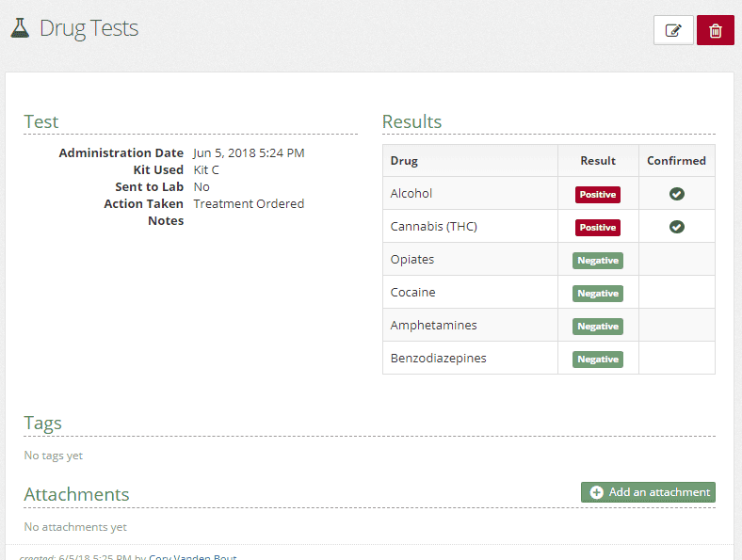Click the Treatment Ordered action value

point(249,203)
